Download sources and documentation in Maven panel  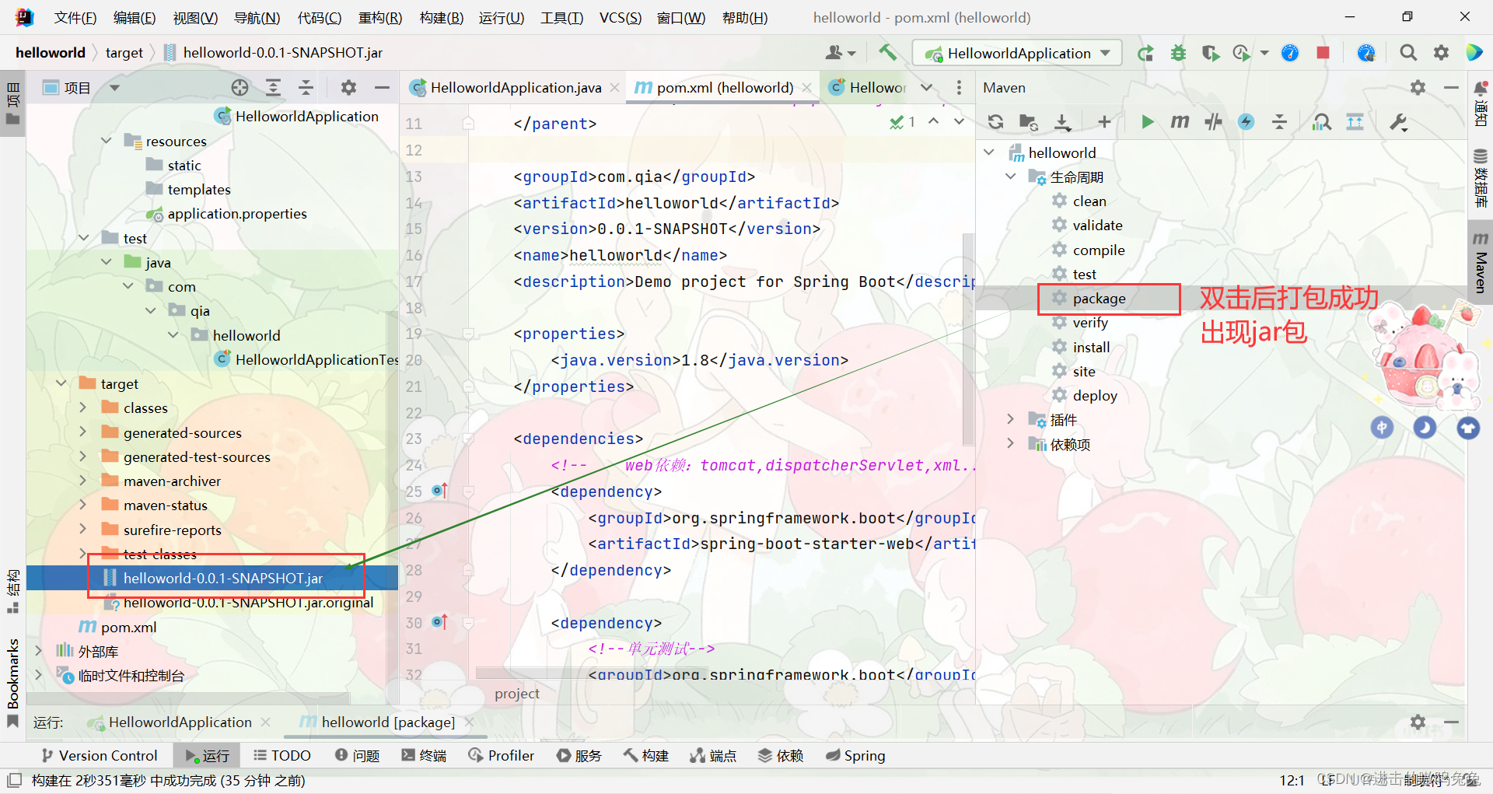coord(1062,122)
